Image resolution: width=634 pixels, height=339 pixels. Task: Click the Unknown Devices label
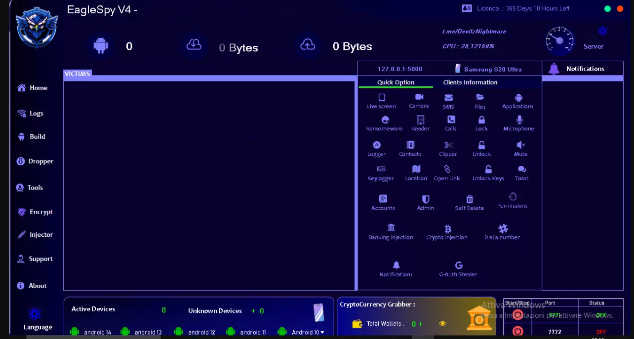(215, 311)
